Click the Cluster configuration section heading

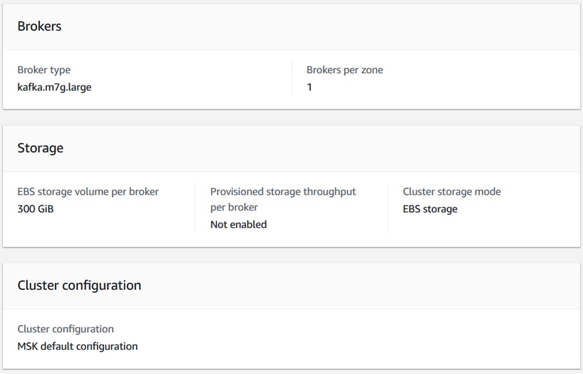79,286
